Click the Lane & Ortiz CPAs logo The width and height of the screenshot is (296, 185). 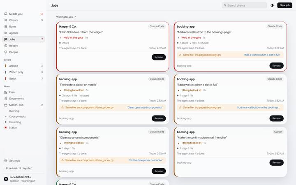click(x=6, y=179)
